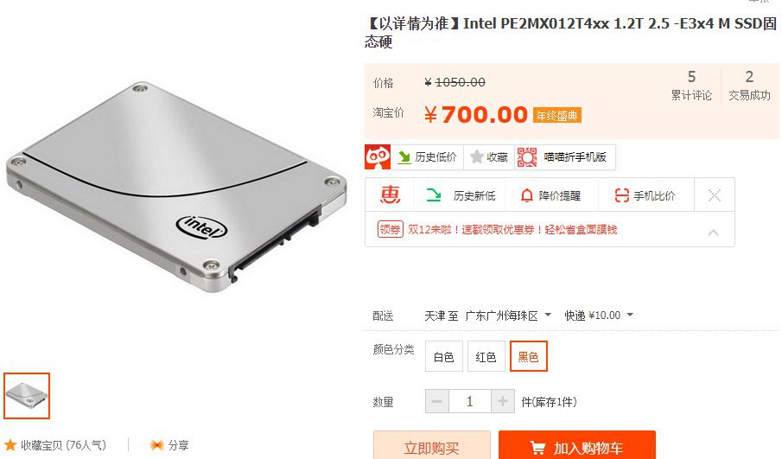Click the red 惠 logo icon
782x459 pixels.
pos(390,195)
